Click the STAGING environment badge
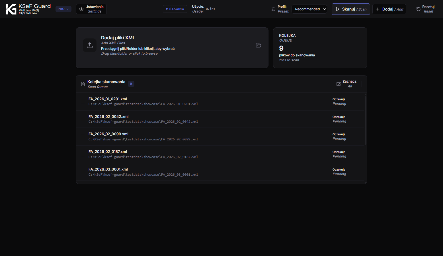 (x=175, y=9)
